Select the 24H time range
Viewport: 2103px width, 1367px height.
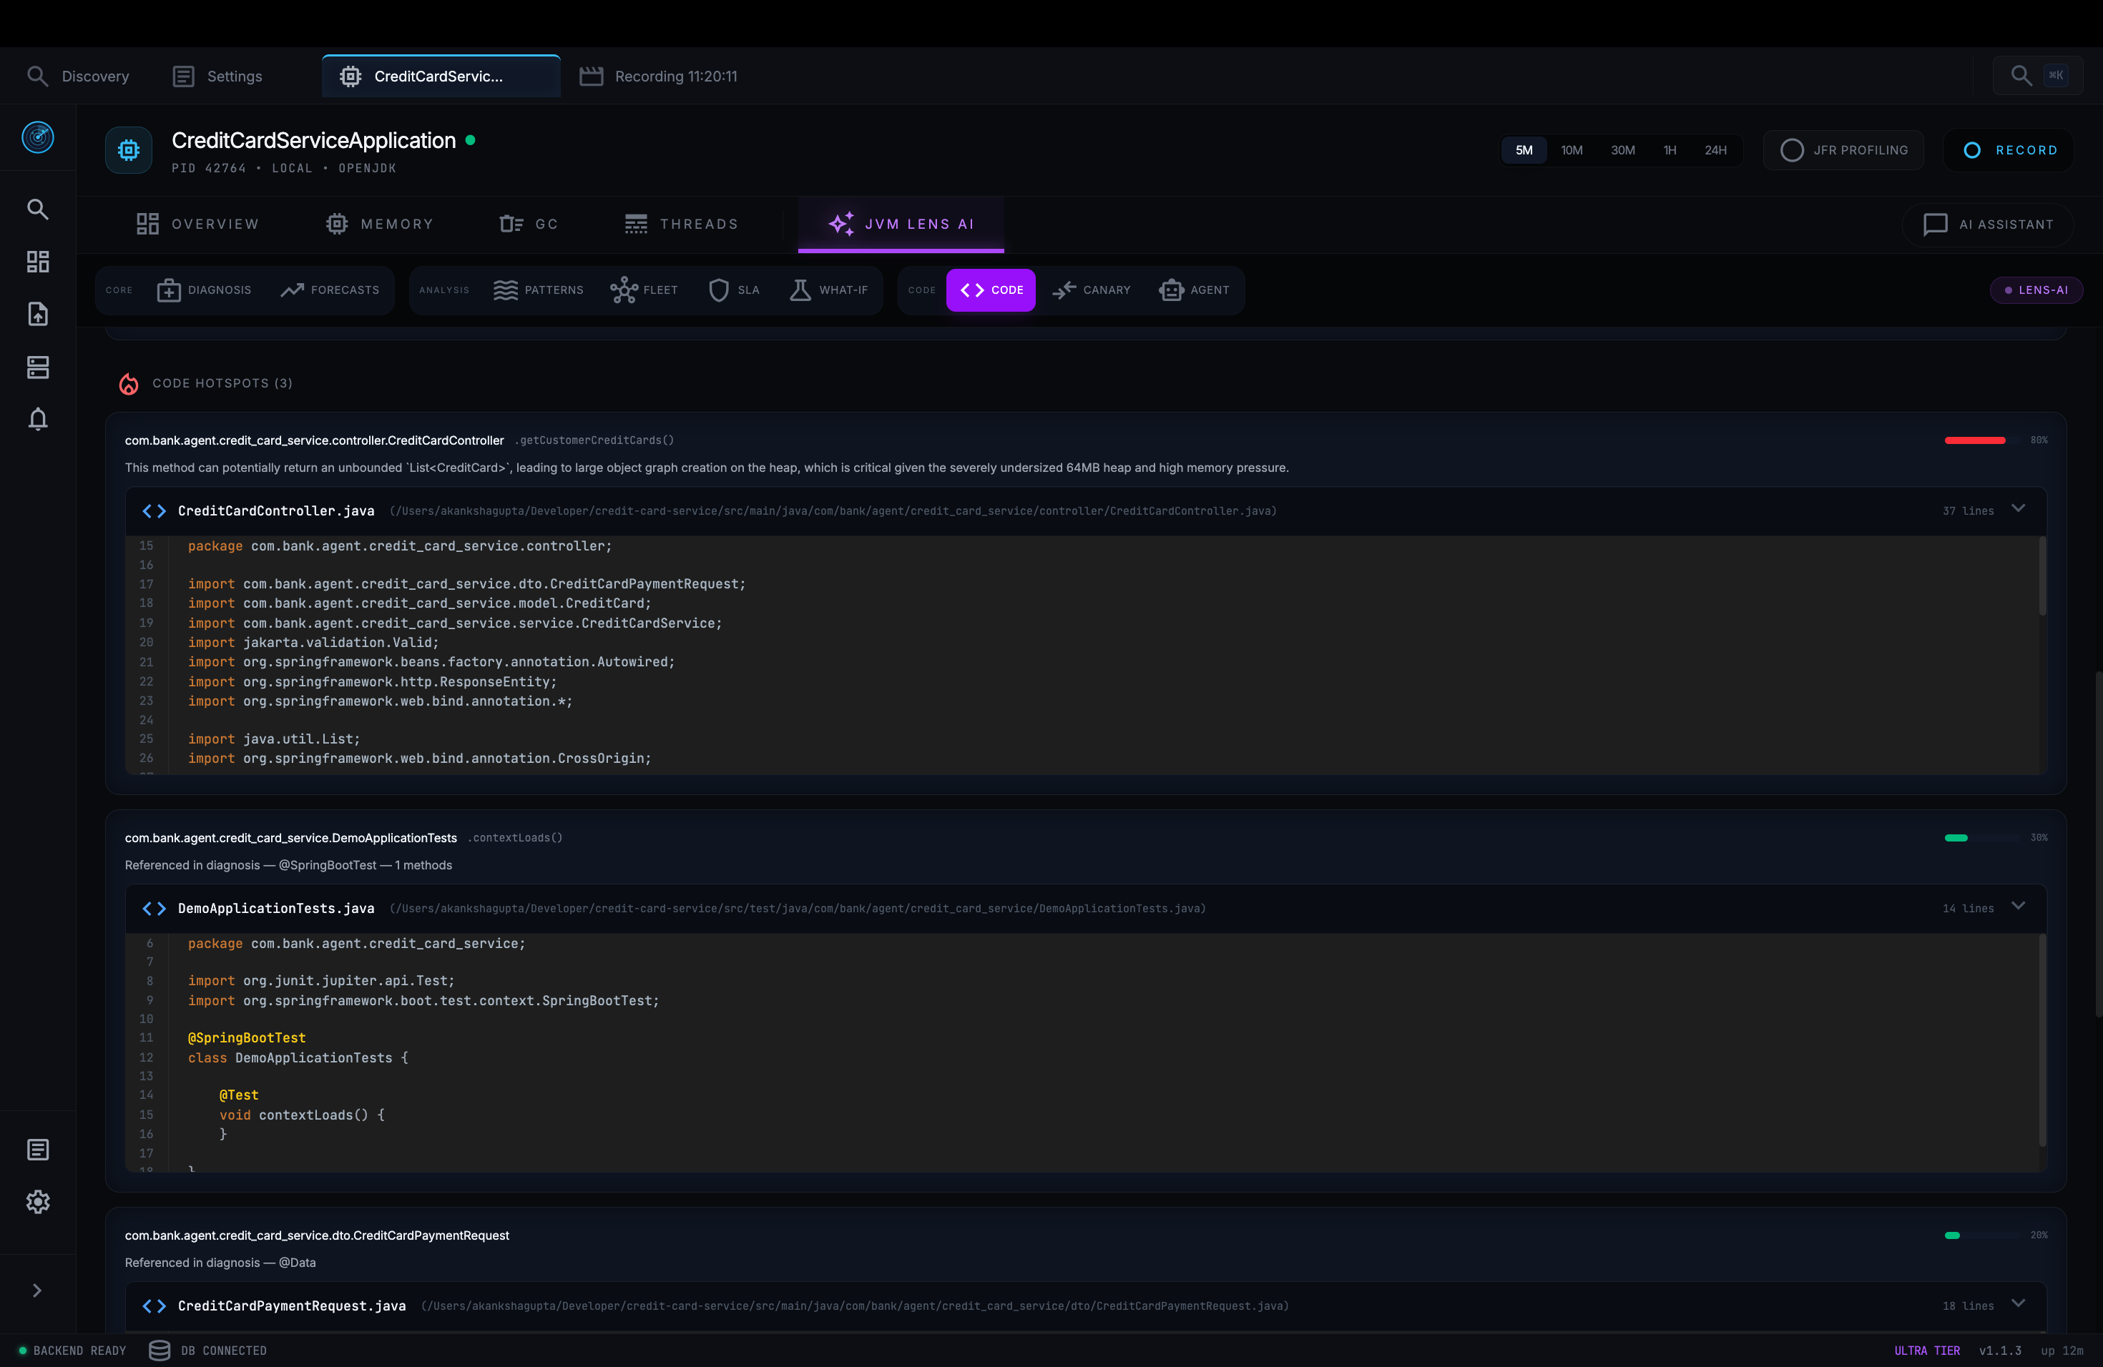1715,149
